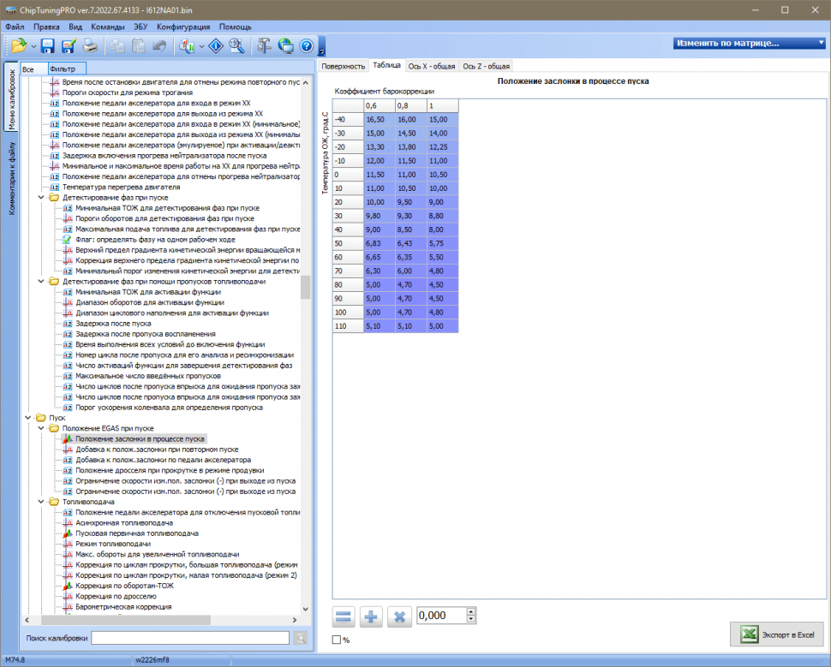
Task: Collapse the 'Положение EGAS при пуске' folder
Action: click(41, 428)
